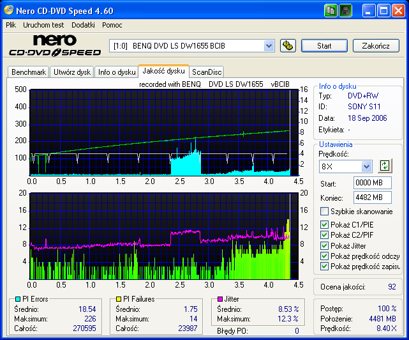Click the 'recorded with BENQ' graph caption

click(x=214, y=84)
